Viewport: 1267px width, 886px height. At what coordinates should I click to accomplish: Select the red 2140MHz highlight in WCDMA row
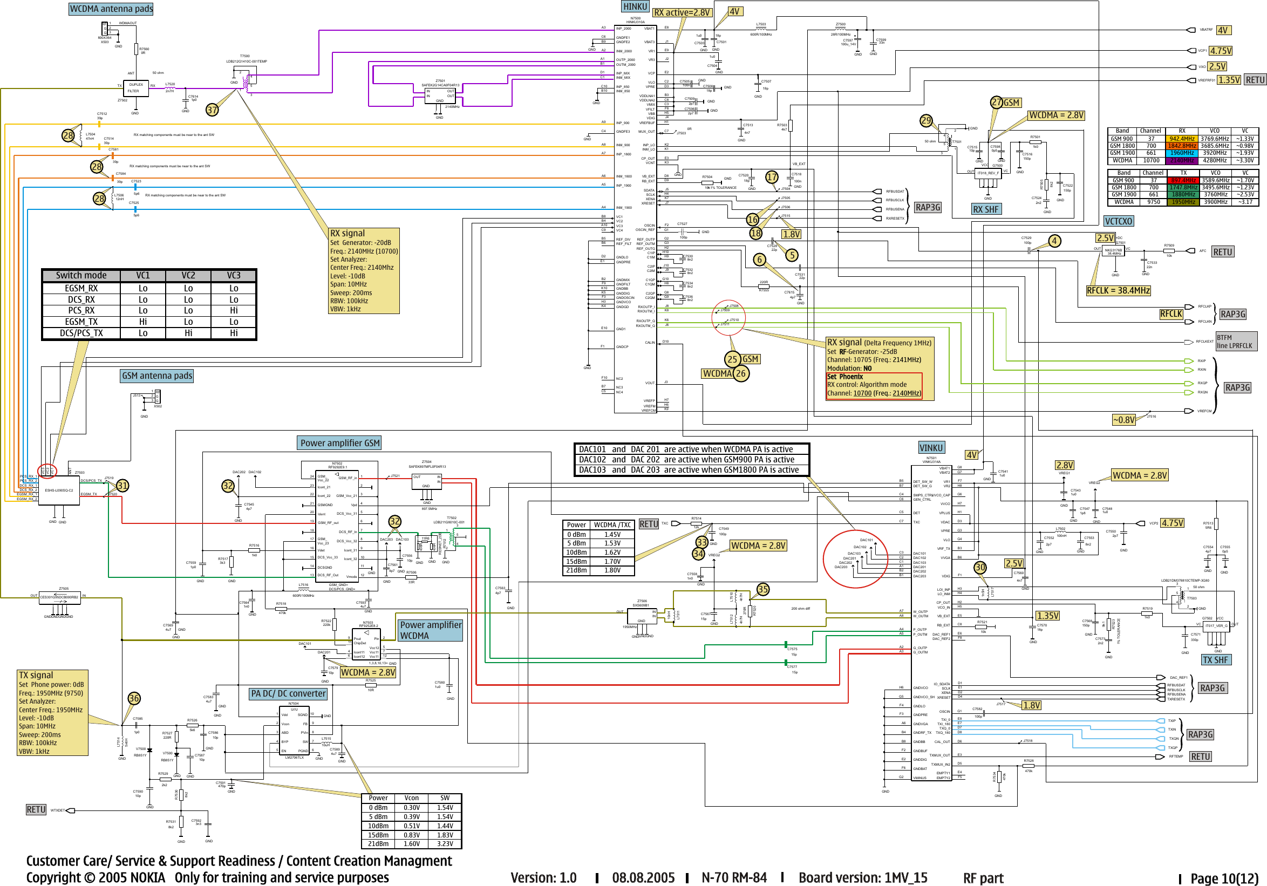[1183, 161]
